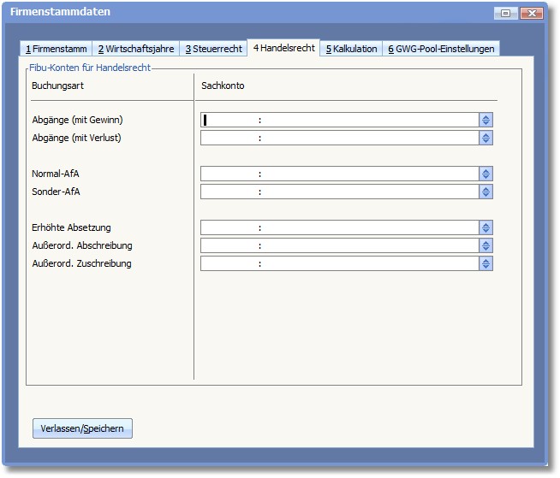Focus the Sonder-AfA Sachkonto input field
Viewport: 560px width, 478px height.
pyautogui.click(x=339, y=192)
